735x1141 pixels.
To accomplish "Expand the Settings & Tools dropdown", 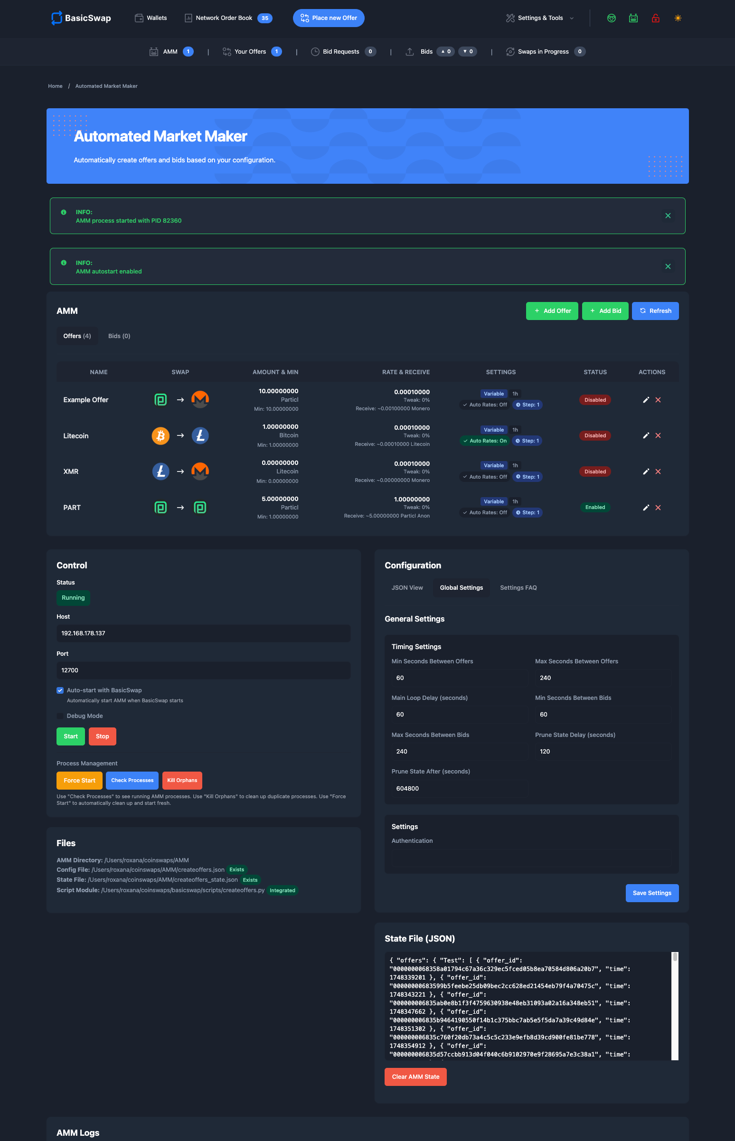I will coord(540,18).
